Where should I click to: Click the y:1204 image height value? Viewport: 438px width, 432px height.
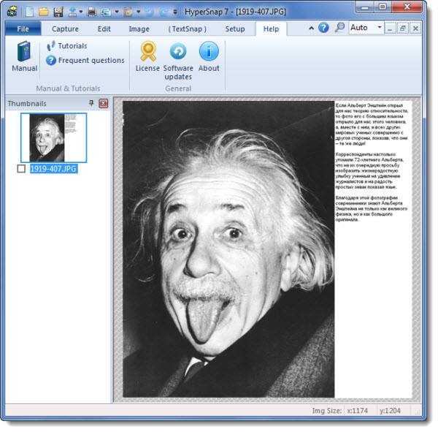(x=390, y=411)
